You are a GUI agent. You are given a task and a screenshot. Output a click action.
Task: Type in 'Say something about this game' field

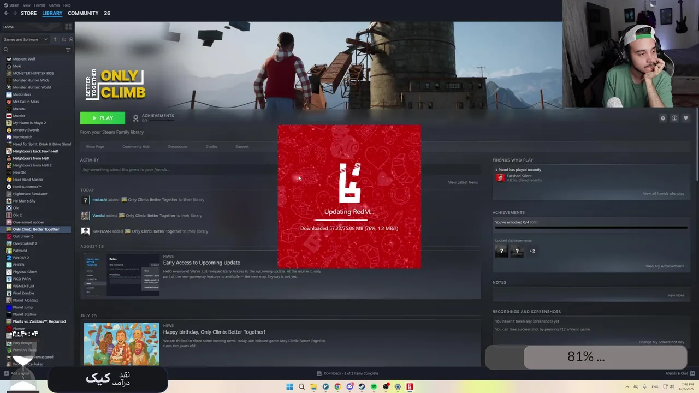tap(280, 170)
